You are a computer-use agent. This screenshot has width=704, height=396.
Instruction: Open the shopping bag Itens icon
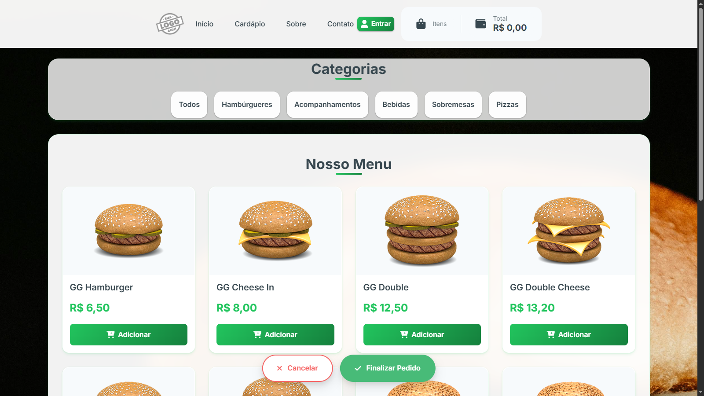[421, 24]
